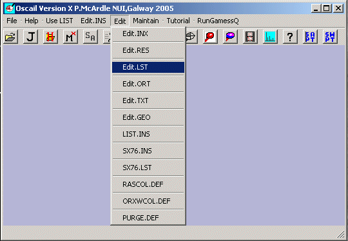
Task: Click the M with red X icon
Action: pyautogui.click(x=70, y=37)
